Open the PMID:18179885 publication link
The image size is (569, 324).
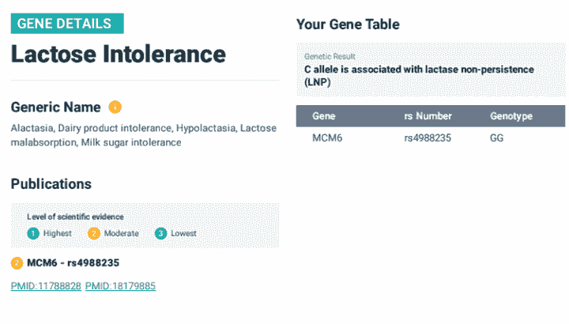pos(120,286)
